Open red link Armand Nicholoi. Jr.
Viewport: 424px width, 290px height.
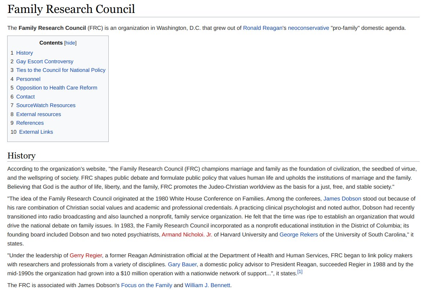pos(187,235)
